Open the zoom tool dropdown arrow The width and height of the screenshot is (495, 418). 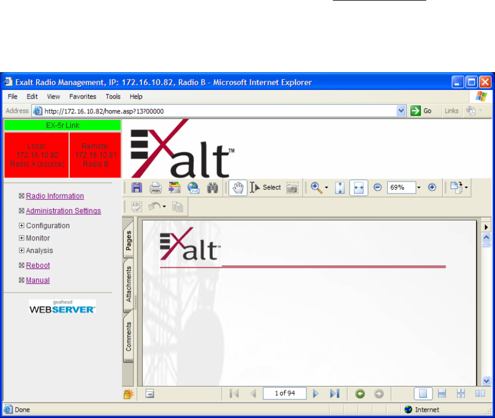coord(327,188)
